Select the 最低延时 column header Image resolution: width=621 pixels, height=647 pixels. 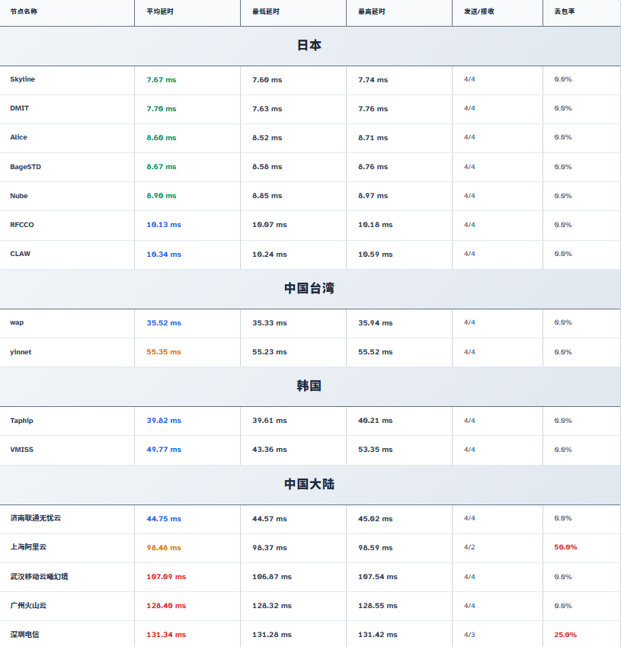[265, 12]
